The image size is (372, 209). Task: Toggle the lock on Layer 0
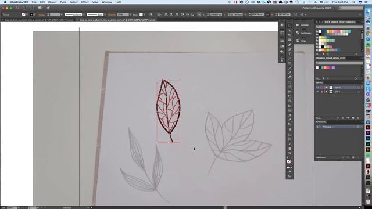click(x=322, y=92)
